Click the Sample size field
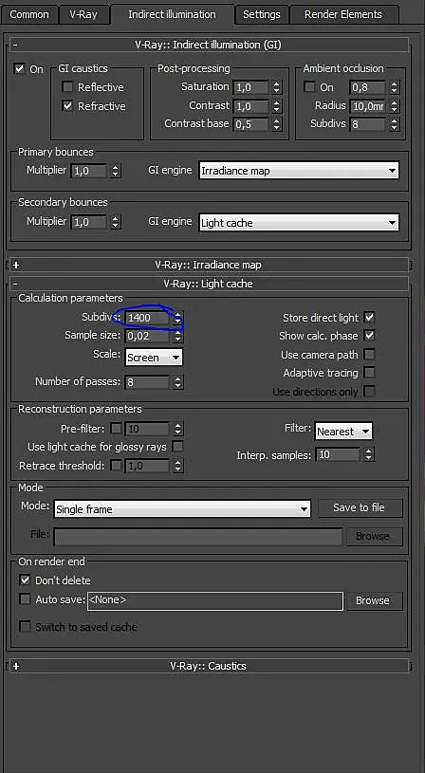Screen dimensions: 425x773 pos(147,336)
